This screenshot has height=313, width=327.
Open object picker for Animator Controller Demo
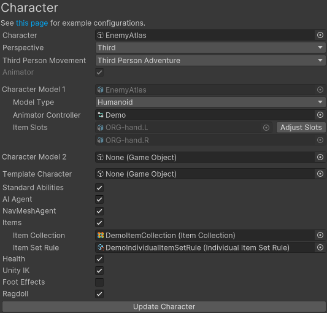(x=320, y=115)
